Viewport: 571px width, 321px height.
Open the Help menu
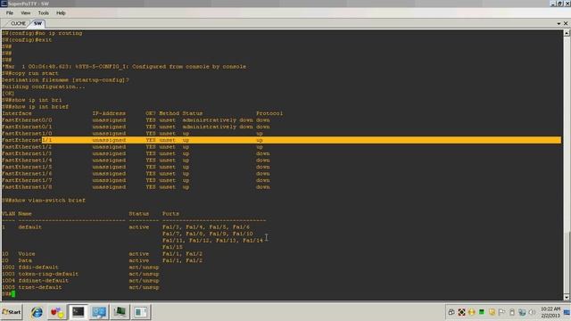point(61,12)
